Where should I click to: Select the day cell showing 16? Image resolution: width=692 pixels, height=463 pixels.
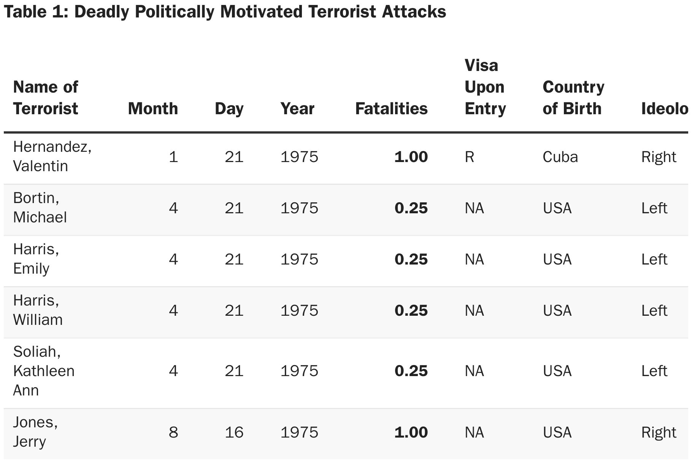[x=234, y=432]
